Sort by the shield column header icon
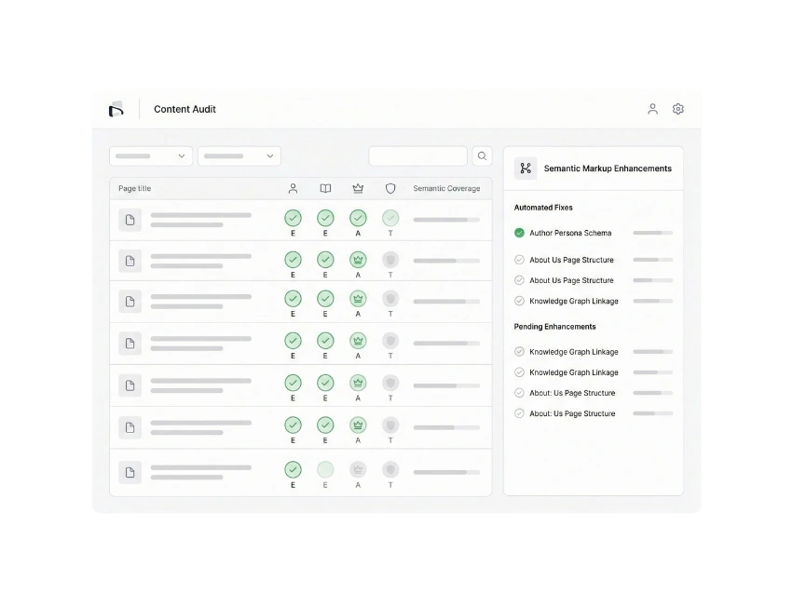 click(x=390, y=188)
